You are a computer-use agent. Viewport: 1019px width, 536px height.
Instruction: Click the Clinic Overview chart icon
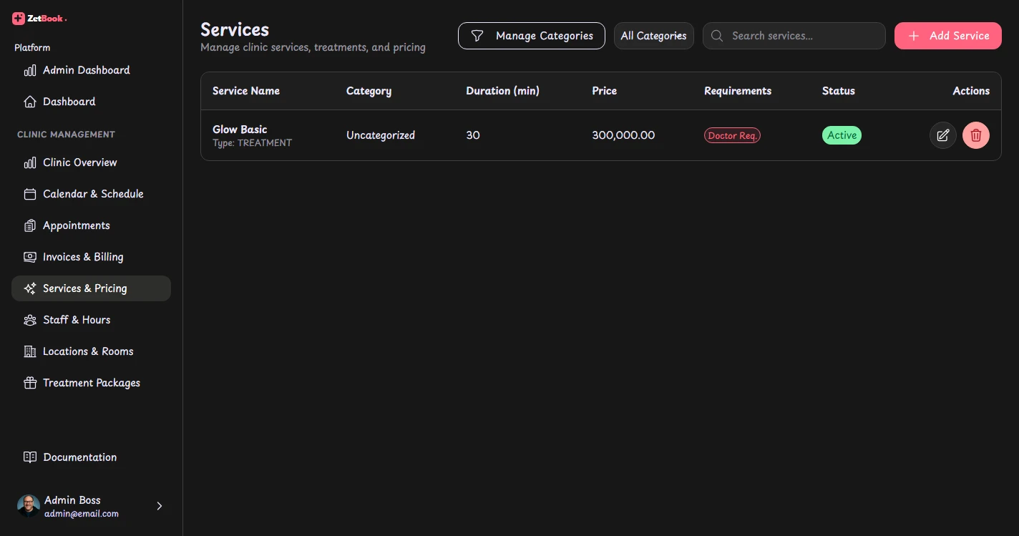[x=30, y=162]
